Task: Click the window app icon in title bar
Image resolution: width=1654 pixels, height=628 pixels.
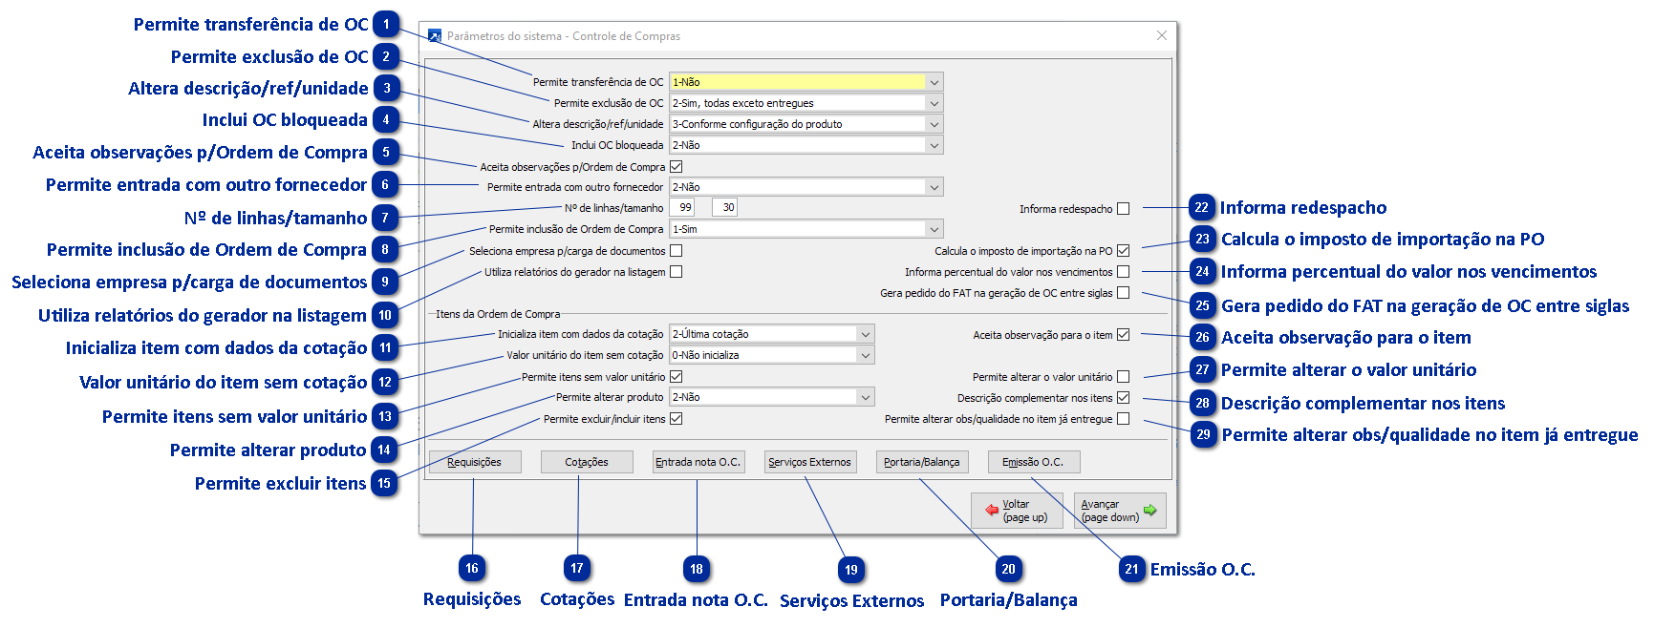Action: pyautogui.click(x=435, y=36)
